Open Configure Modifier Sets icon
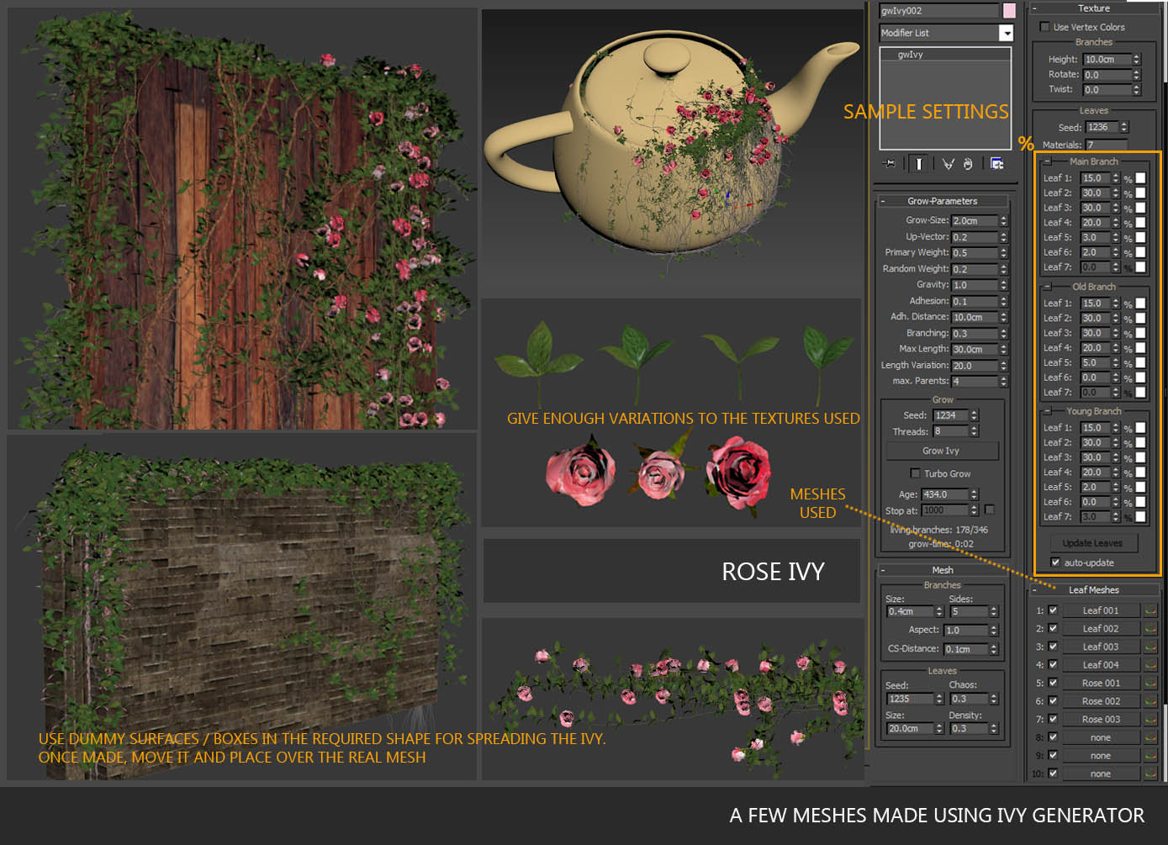Viewport: 1168px width, 845px height. (x=996, y=164)
